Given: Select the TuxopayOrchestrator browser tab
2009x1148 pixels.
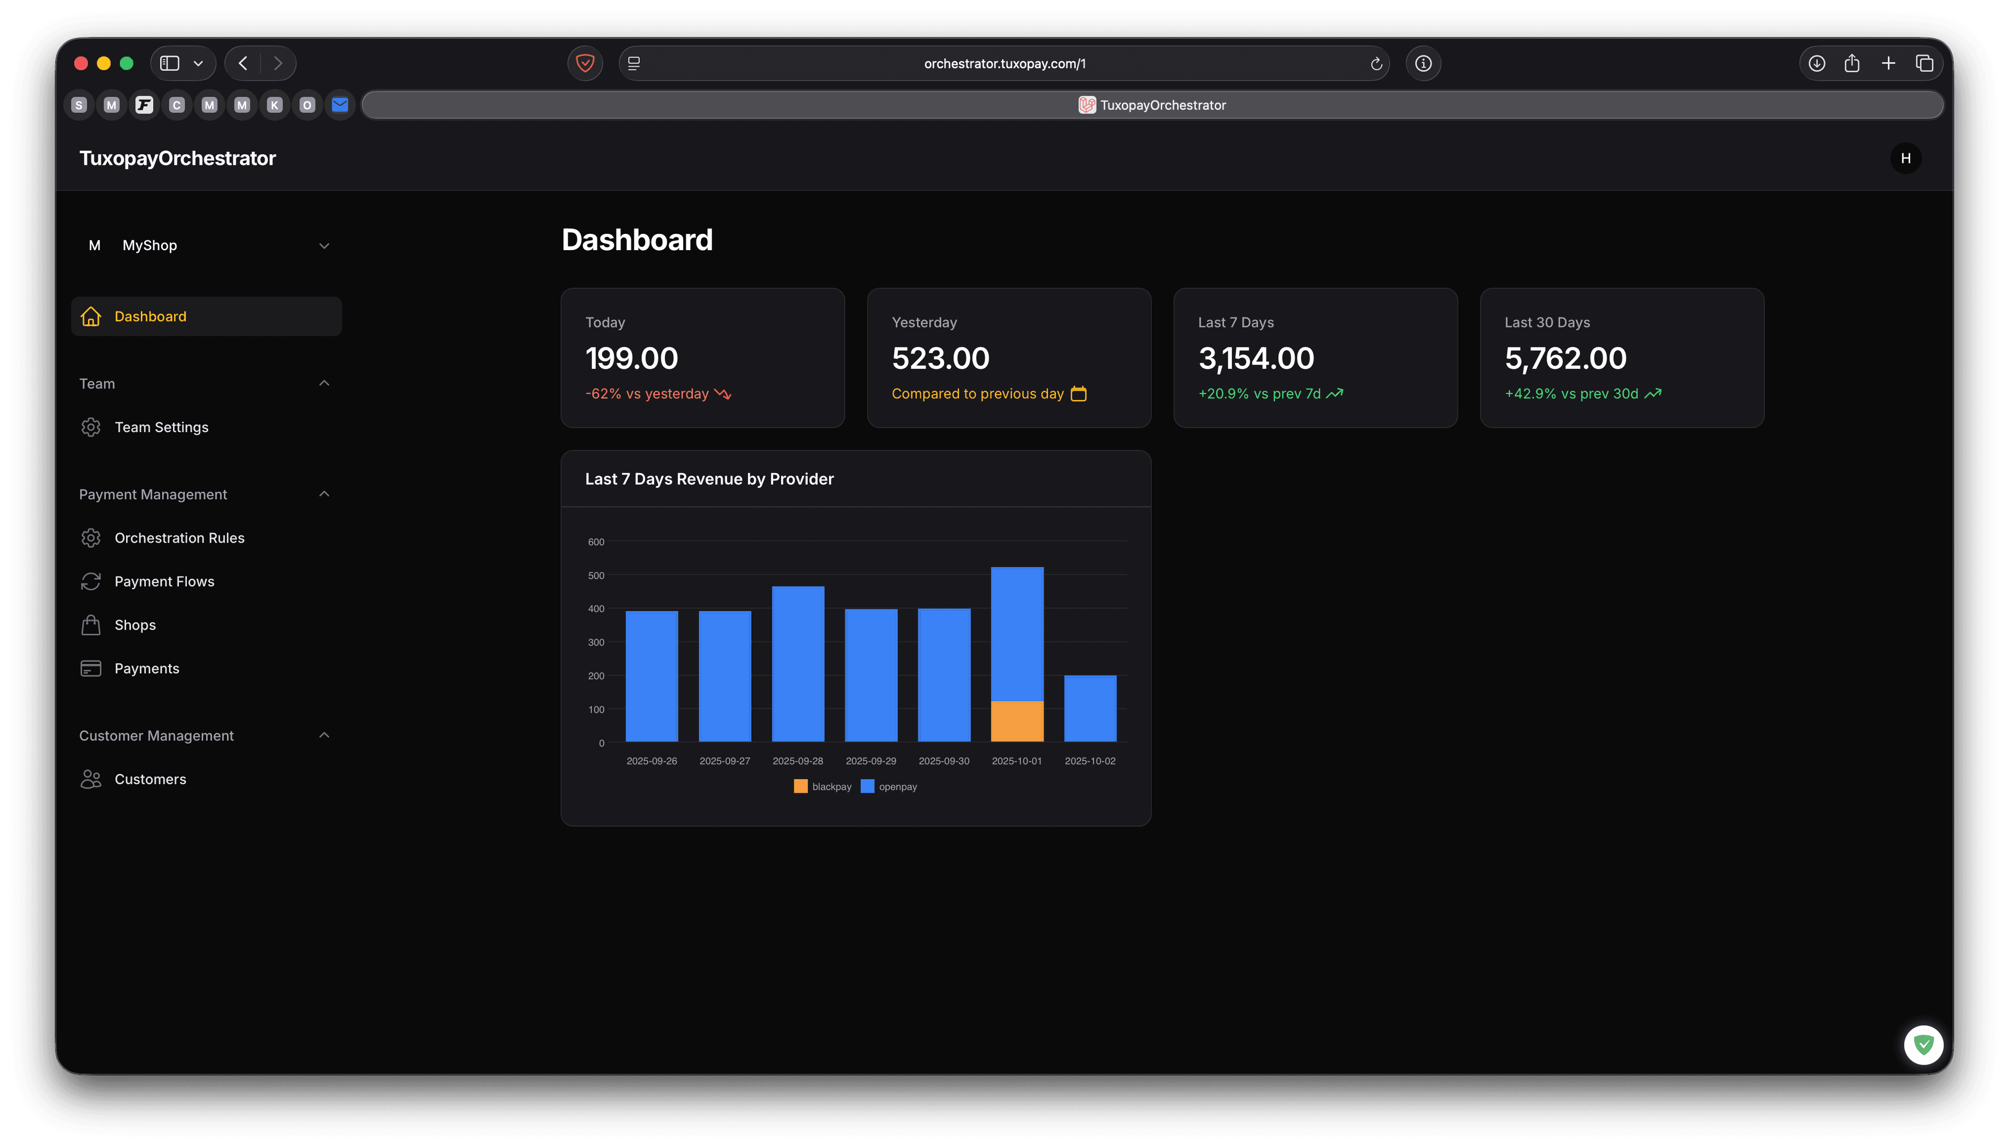Looking at the screenshot, I should pos(1152,105).
